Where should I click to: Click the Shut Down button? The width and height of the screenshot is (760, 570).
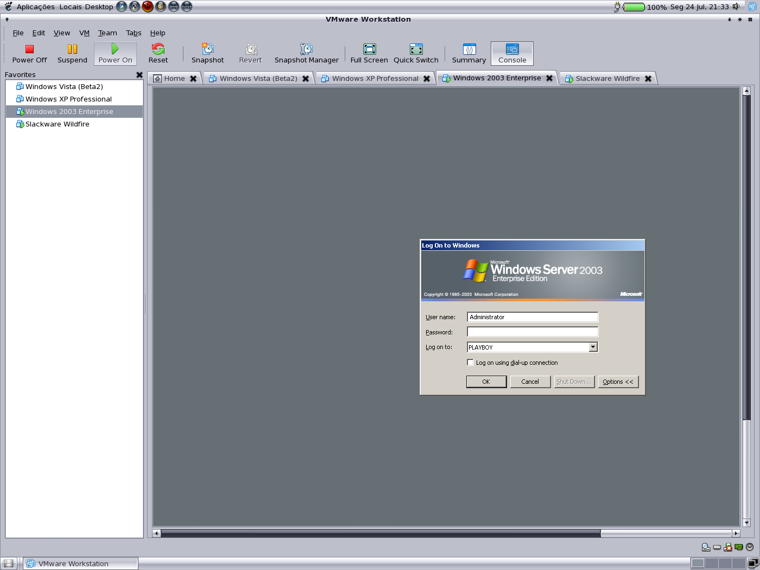pyautogui.click(x=574, y=382)
